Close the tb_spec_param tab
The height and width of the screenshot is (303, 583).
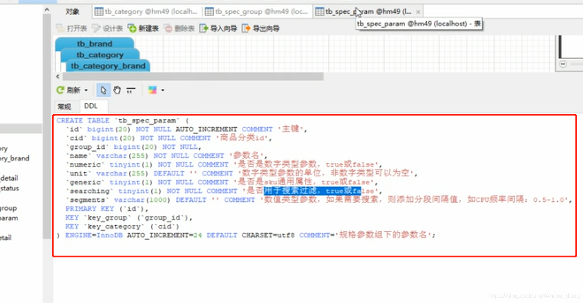coord(418,12)
